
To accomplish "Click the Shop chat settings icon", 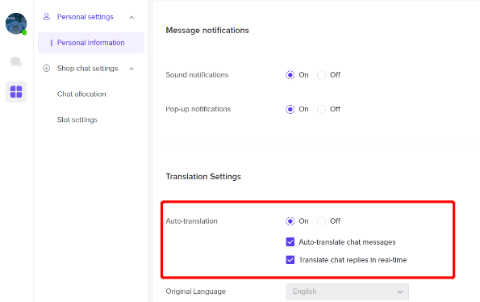I will click(46, 68).
